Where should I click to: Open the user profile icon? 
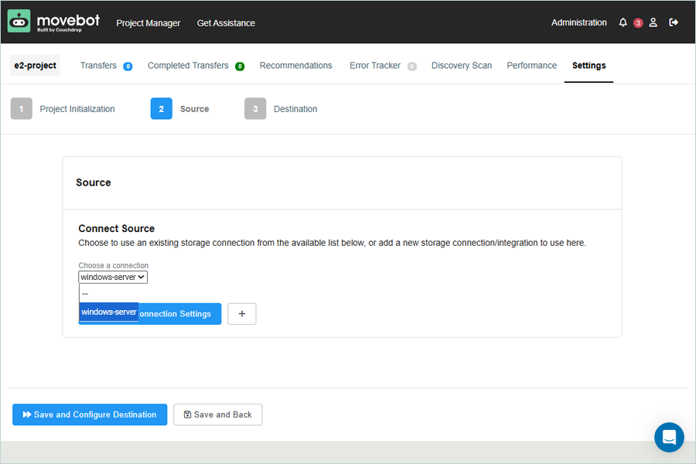[x=653, y=22]
